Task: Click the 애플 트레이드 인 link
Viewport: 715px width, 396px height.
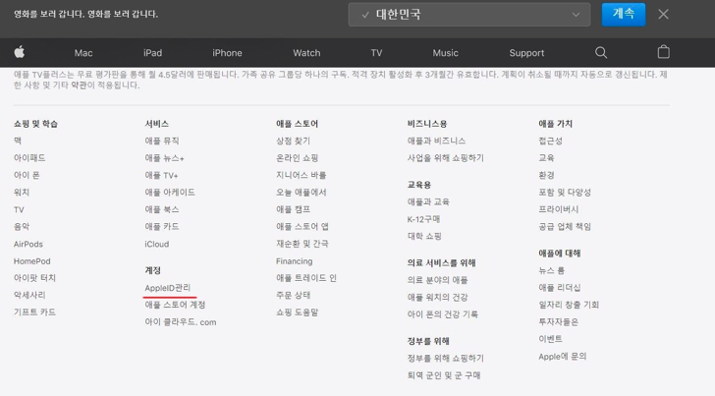Action: point(306,278)
